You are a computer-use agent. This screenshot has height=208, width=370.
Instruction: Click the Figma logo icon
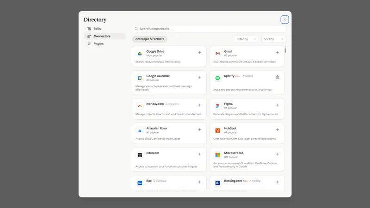coord(217,106)
